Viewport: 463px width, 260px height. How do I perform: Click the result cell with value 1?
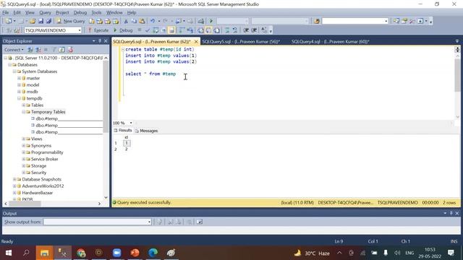127,143
